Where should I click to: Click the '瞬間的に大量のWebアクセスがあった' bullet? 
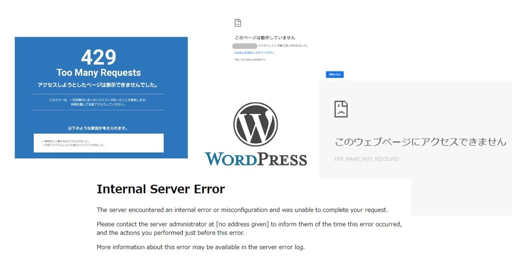(x=67, y=141)
